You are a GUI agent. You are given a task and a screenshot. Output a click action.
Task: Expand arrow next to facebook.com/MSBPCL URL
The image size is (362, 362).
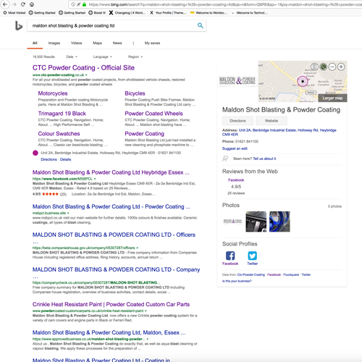point(95,179)
